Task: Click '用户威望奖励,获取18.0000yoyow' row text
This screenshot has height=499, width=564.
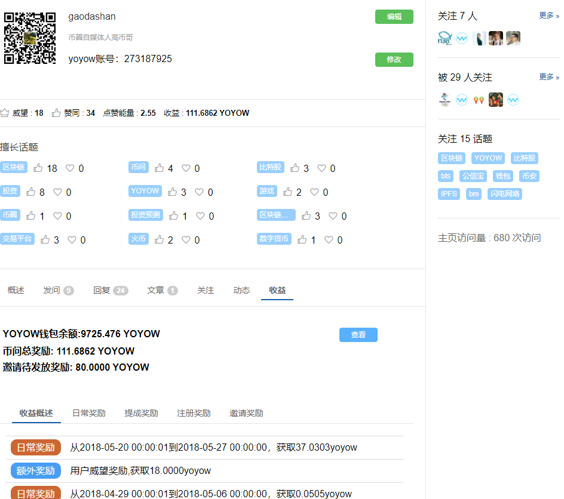Action: [x=140, y=470]
